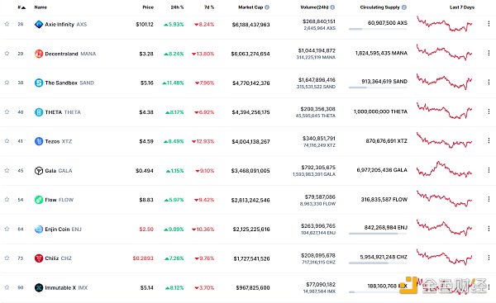Screen dimensions: 496x303
Task: Star Axie Infinity in the watchlist
Action: tap(7, 24)
